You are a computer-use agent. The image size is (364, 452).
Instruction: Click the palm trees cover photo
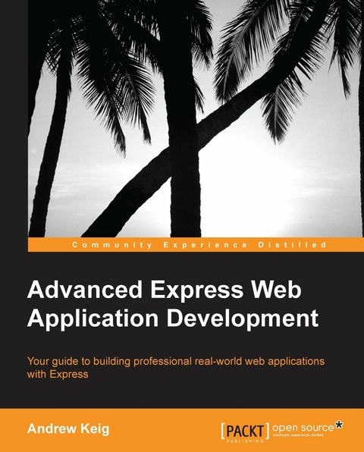click(196, 118)
